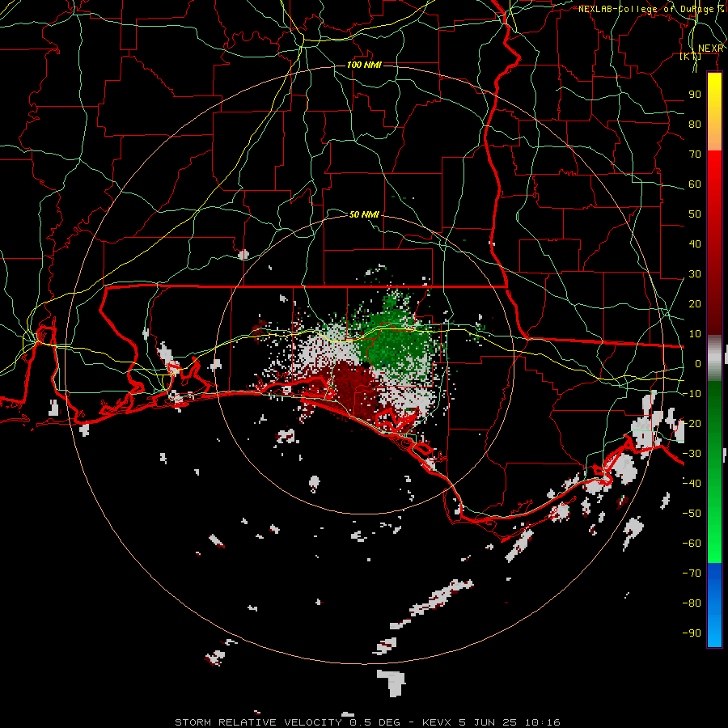
Task: Click the STORM RELATIVE VELOCITY caption text
Action: coord(260,722)
